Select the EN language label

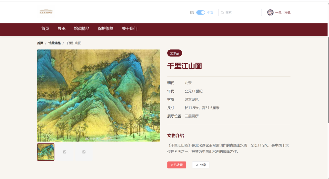point(192,13)
